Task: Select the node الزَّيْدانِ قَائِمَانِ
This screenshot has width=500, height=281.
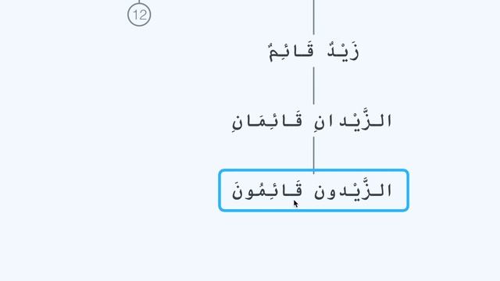Action: [x=312, y=120]
